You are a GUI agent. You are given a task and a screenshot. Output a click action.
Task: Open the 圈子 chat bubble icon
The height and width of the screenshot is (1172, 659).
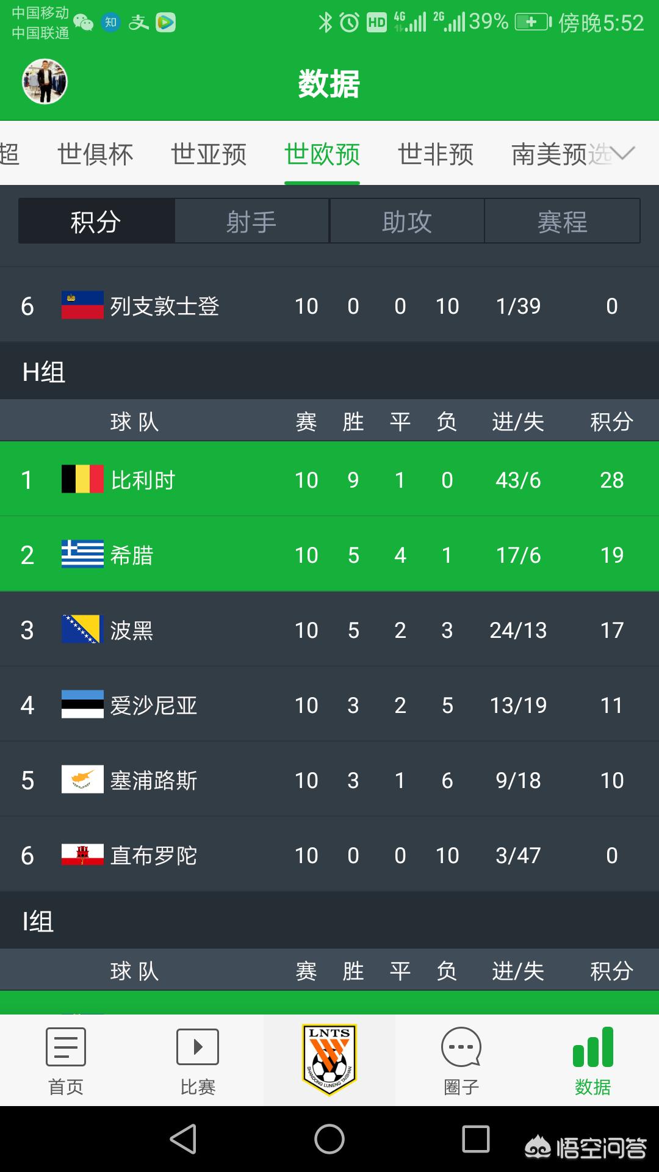[461, 1047]
